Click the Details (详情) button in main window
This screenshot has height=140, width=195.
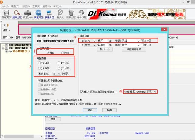click(53, 119)
